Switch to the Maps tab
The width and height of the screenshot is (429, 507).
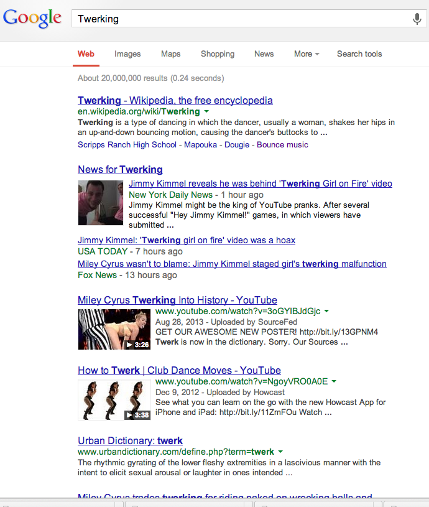[171, 54]
